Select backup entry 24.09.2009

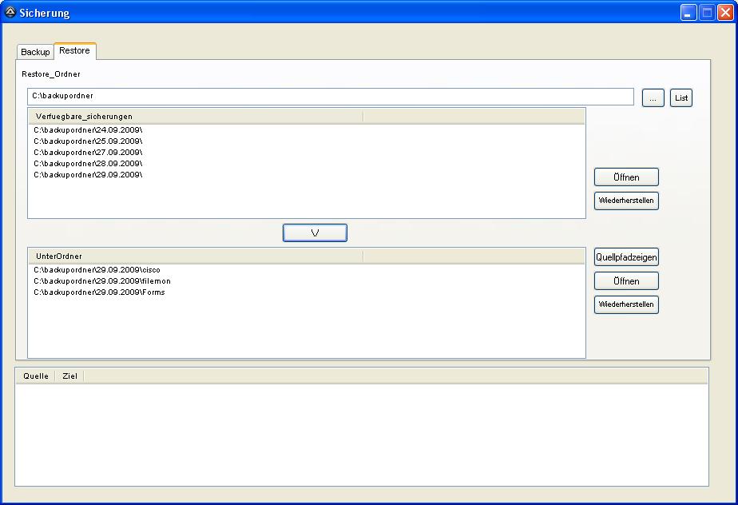[x=88, y=129]
